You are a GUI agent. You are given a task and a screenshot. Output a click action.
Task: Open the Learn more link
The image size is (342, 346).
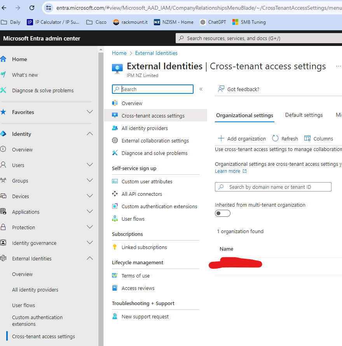click(228, 170)
